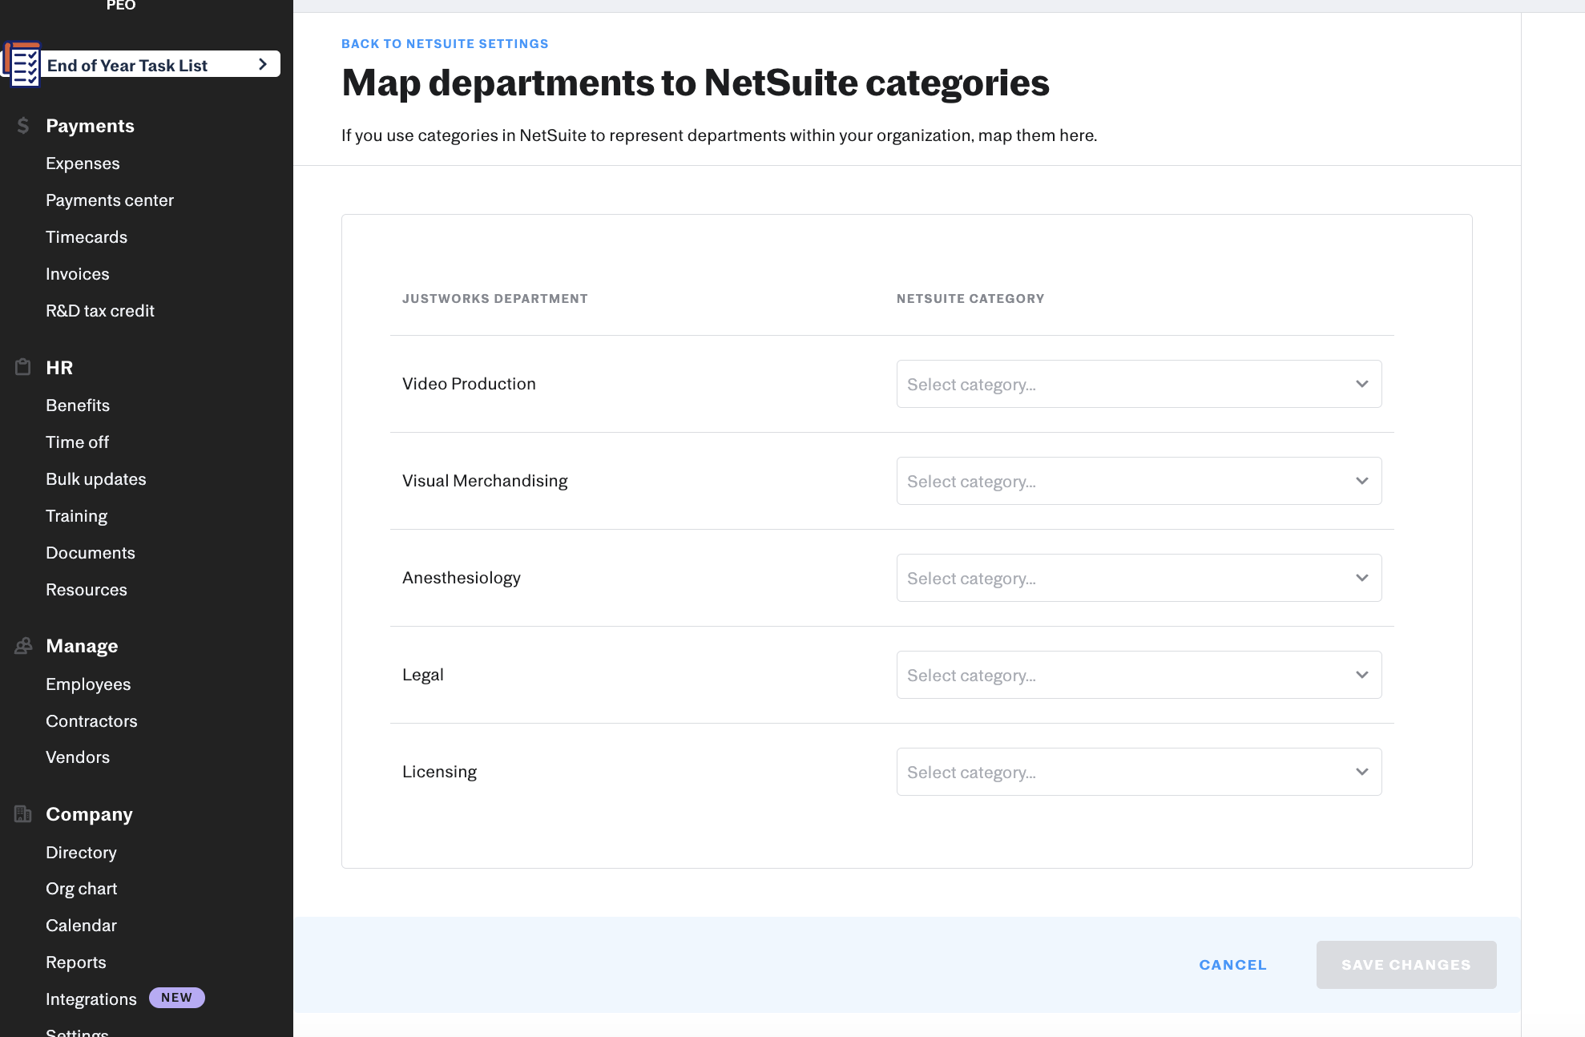Open the Select category dropdown for Legal
The height and width of the screenshot is (1037, 1585).
[1138, 675]
